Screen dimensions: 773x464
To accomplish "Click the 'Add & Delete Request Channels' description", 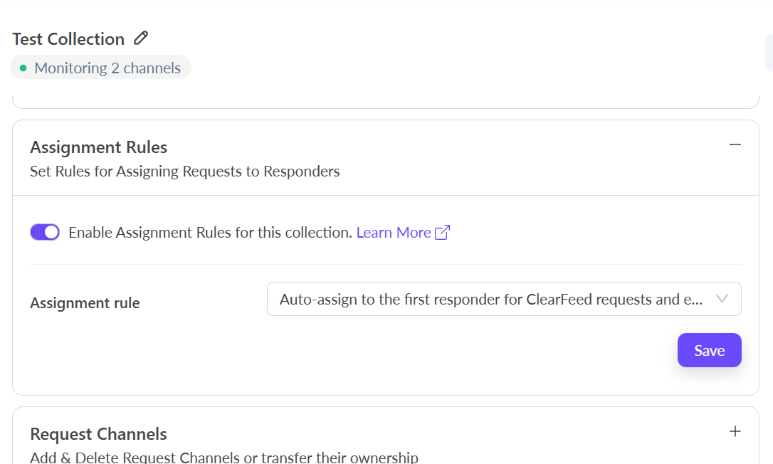I will pyautogui.click(x=224, y=458).
